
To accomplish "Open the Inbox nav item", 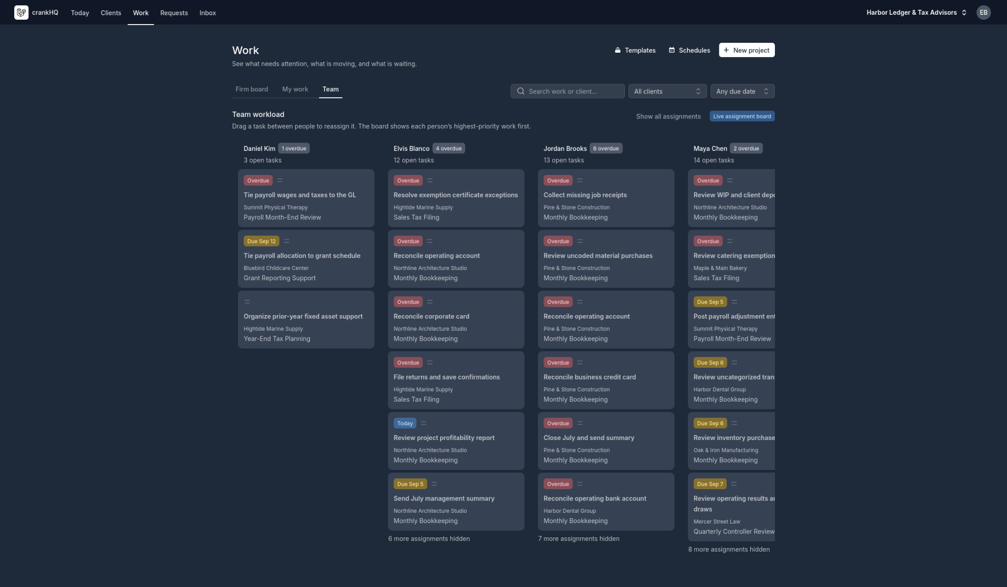I will (207, 13).
